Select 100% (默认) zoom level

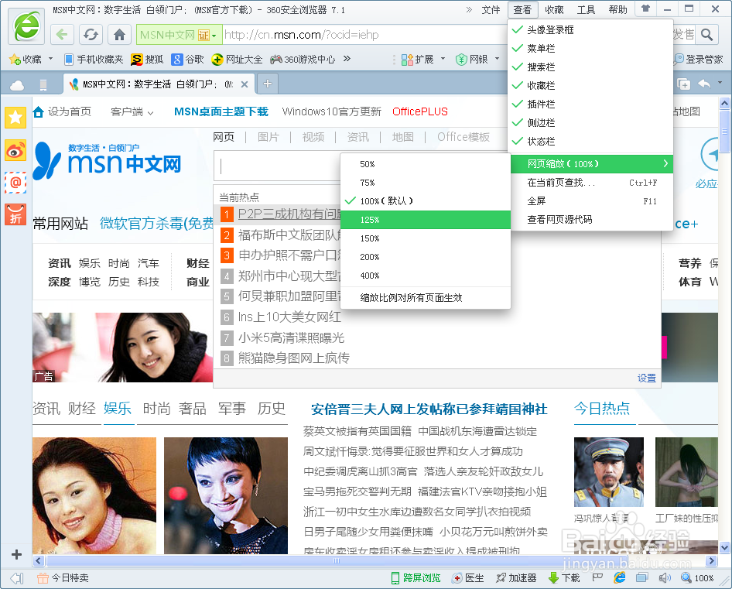[x=426, y=201]
